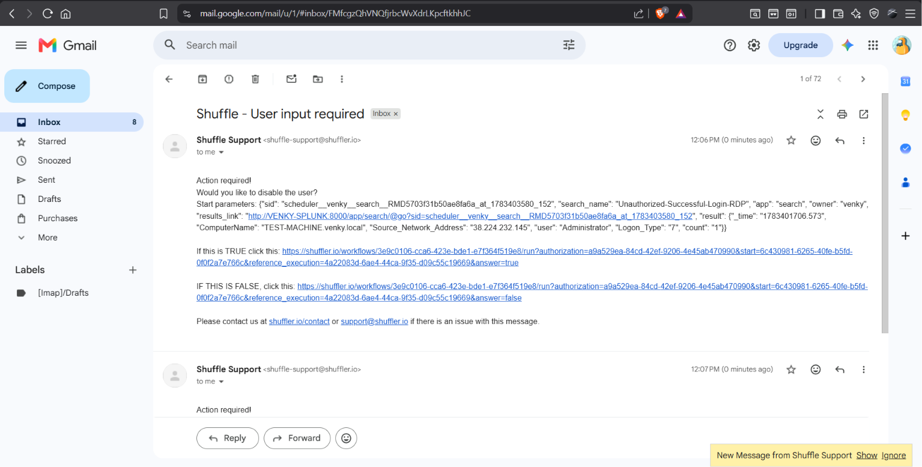Open More menu of 12:07 PM message
This screenshot has width=922, height=467.
pyautogui.click(x=864, y=370)
